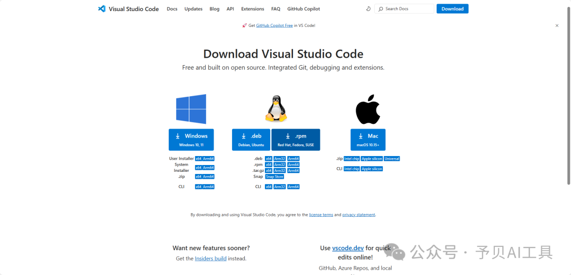Select Intel chip for the Mac .zip
The height and width of the screenshot is (275, 571).
[352, 159]
